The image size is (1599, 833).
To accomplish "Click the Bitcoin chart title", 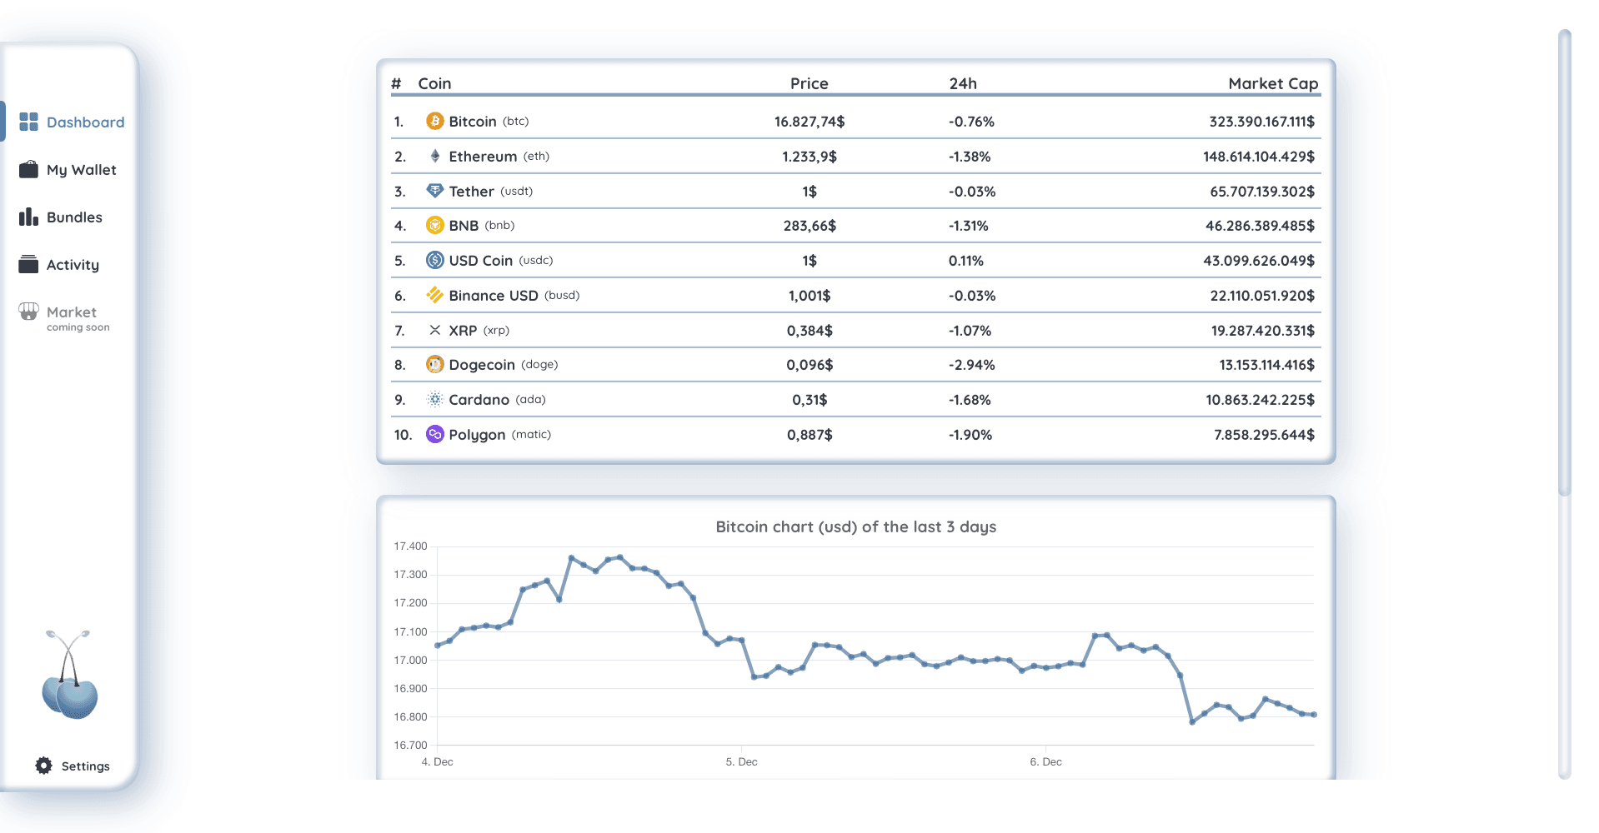I will pyautogui.click(x=855, y=526).
